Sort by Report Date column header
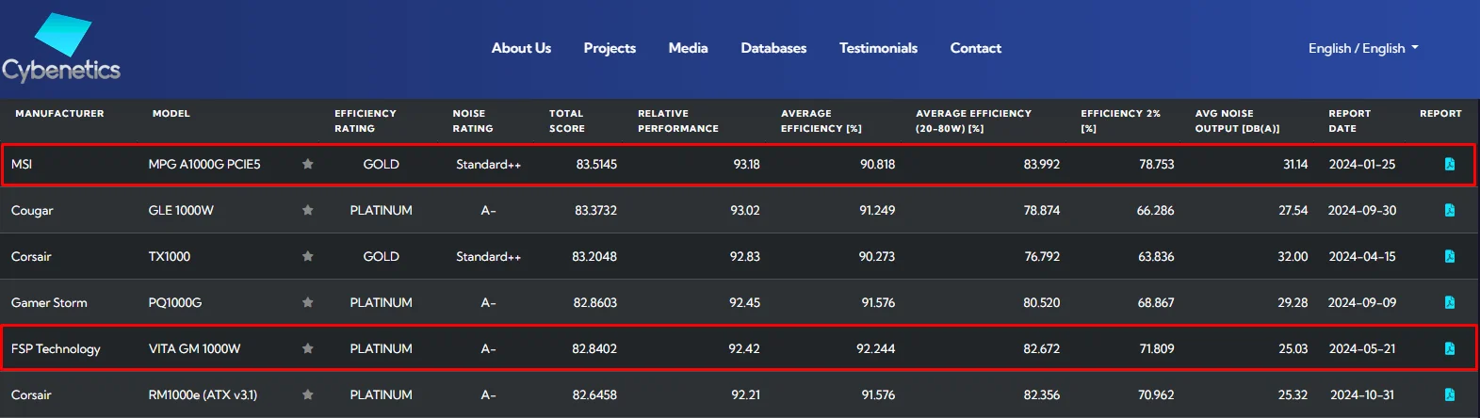The width and height of the screenshot is (1480, 418). pyautogui.click(x=1349, y=121)
